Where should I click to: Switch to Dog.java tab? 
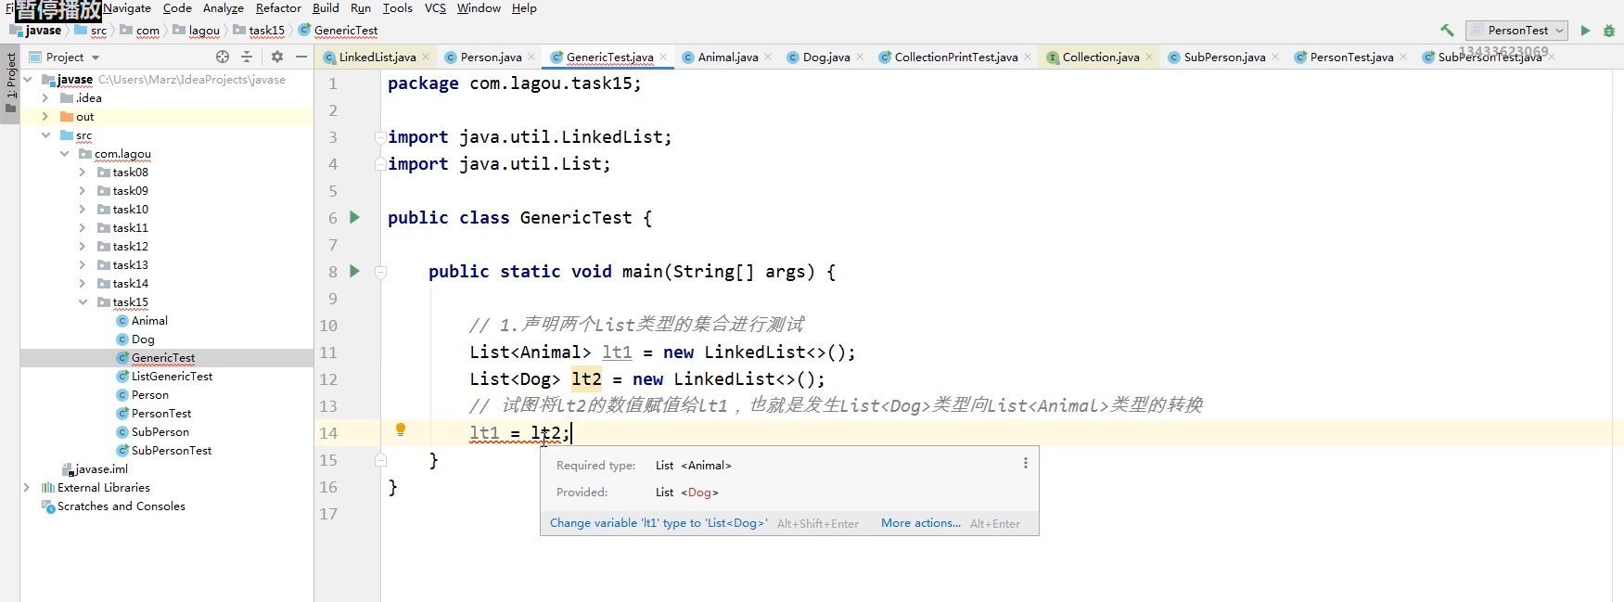point(825,58)
